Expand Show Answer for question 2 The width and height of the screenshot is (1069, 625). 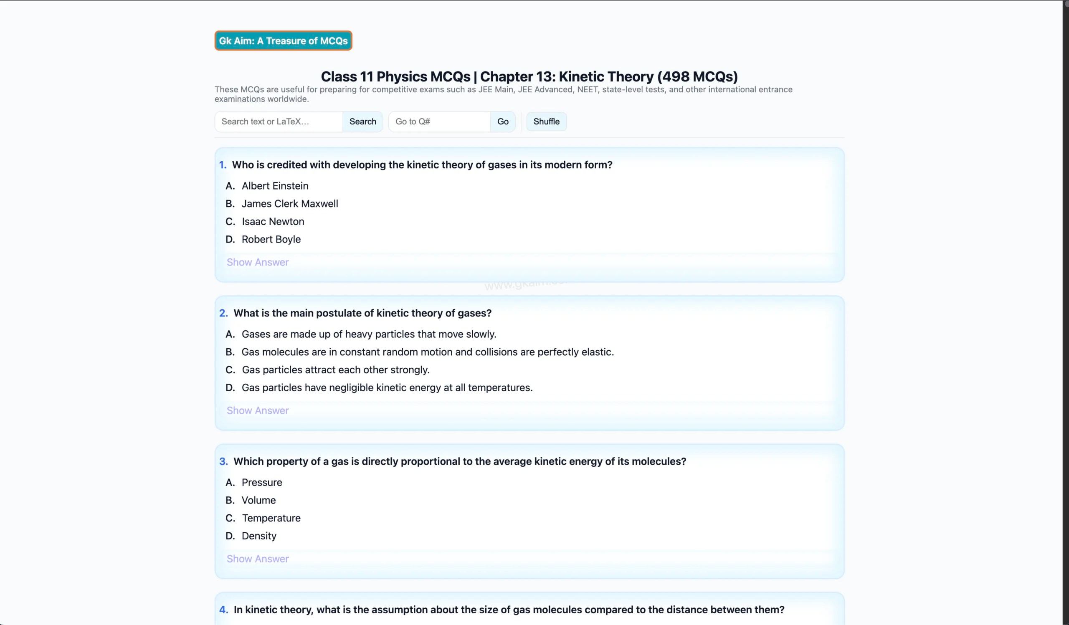coord(258,410)
